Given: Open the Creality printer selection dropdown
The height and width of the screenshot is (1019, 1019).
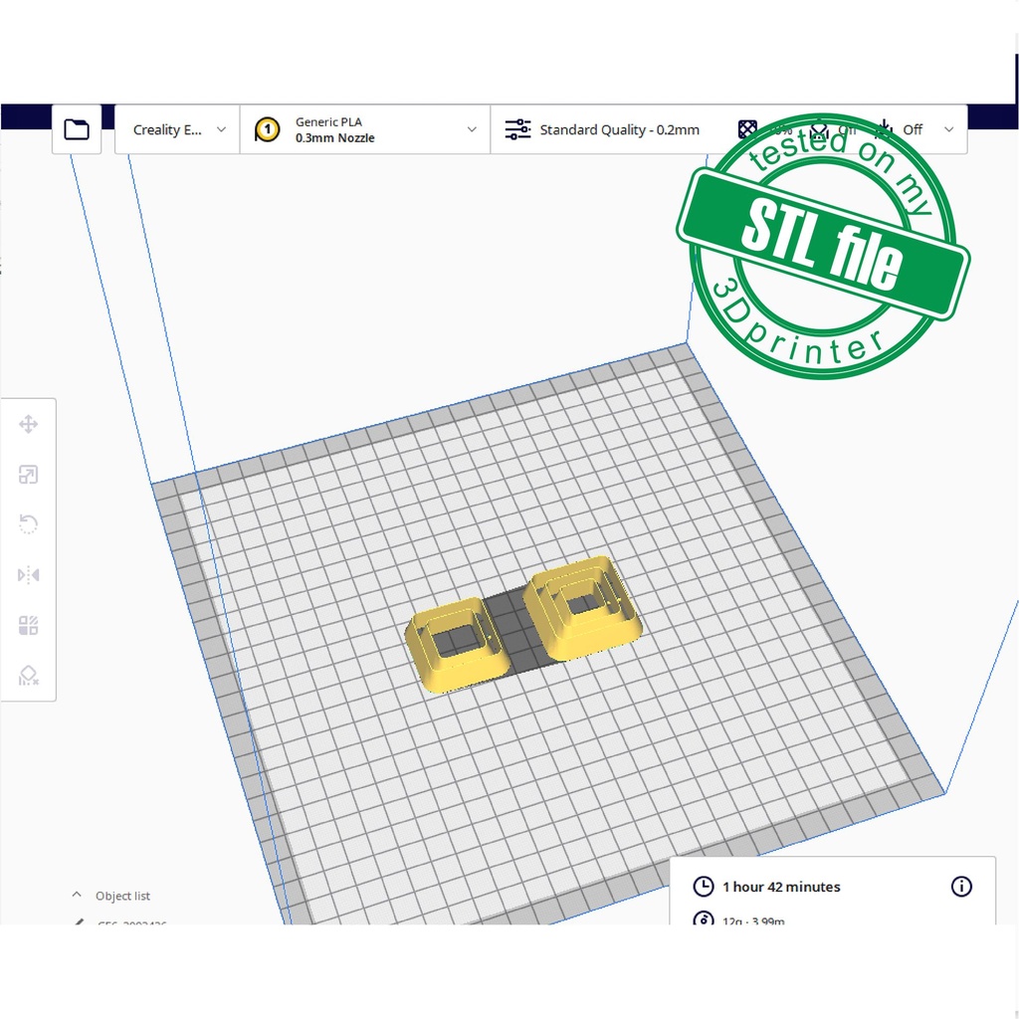Looking at the screenshot, I should [178, 129].
